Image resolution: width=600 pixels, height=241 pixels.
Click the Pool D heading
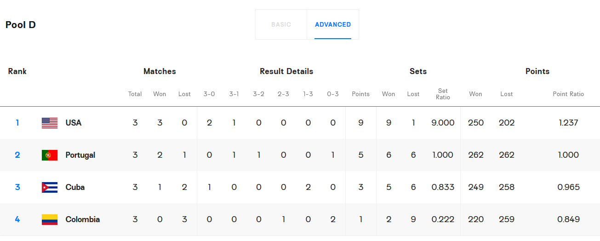pyautogui.click(x=21, y=25)
